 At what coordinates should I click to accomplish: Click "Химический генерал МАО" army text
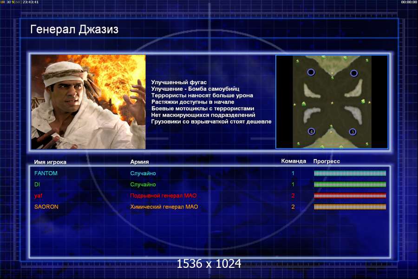tap(164, 207)
